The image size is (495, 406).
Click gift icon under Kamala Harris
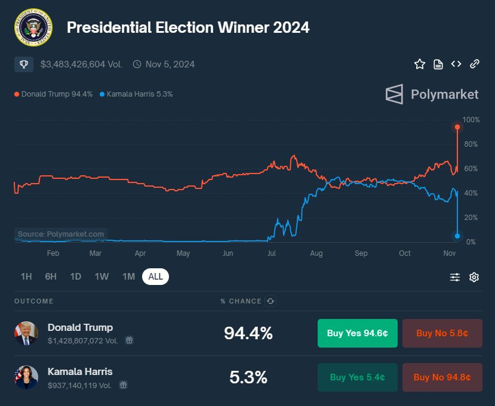click(x=123, y=385)
